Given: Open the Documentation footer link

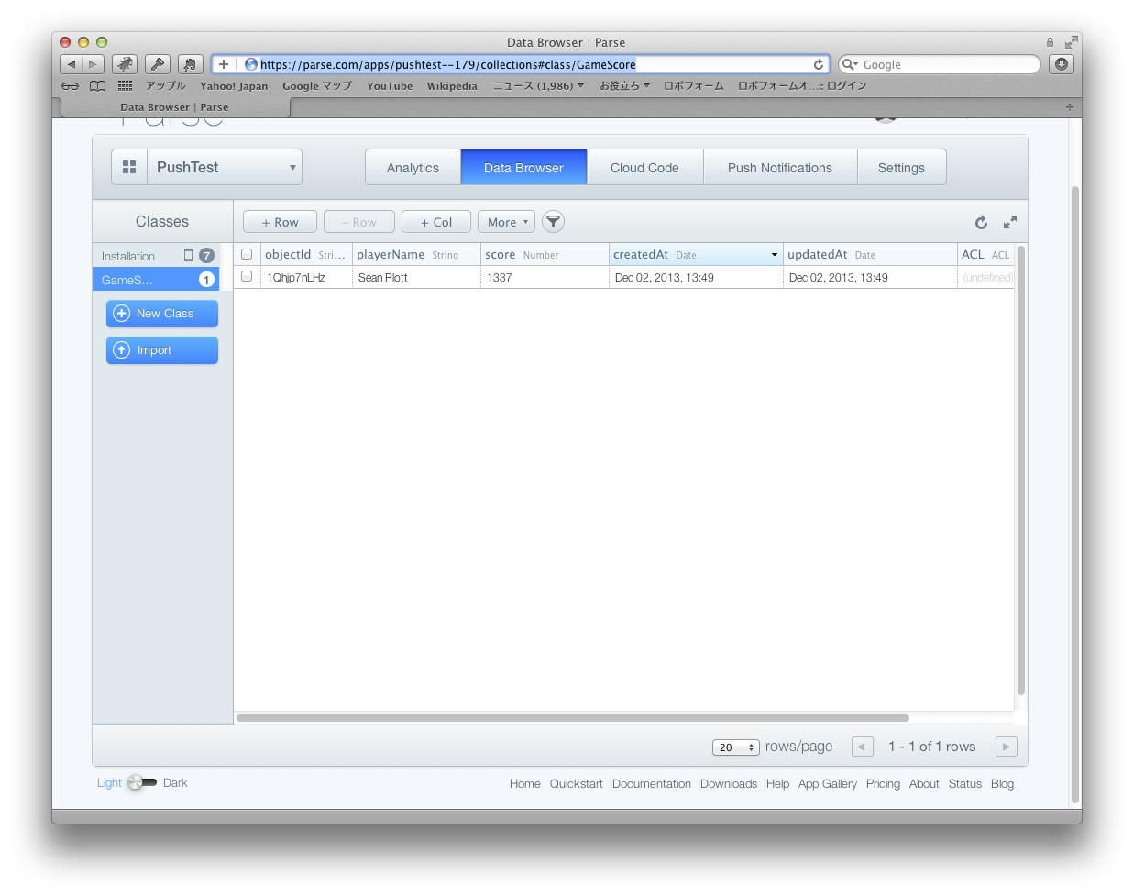Looking at the screenshot, I should point(652,784).
